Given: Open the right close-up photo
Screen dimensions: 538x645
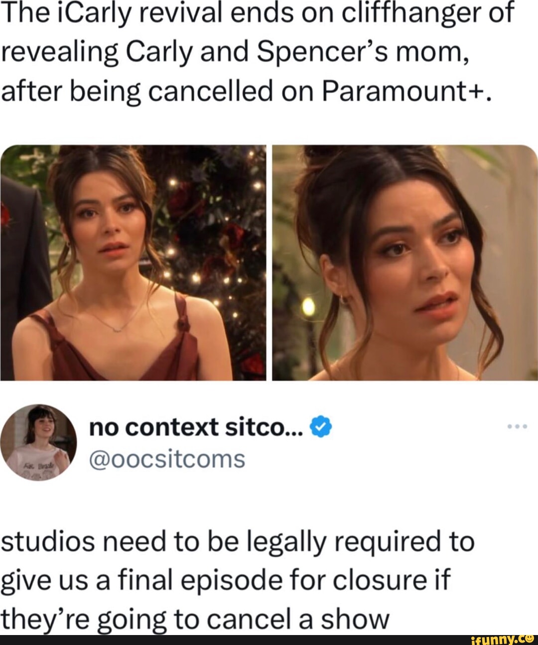Looking at the screenshot, I should [x=404, y=262].
